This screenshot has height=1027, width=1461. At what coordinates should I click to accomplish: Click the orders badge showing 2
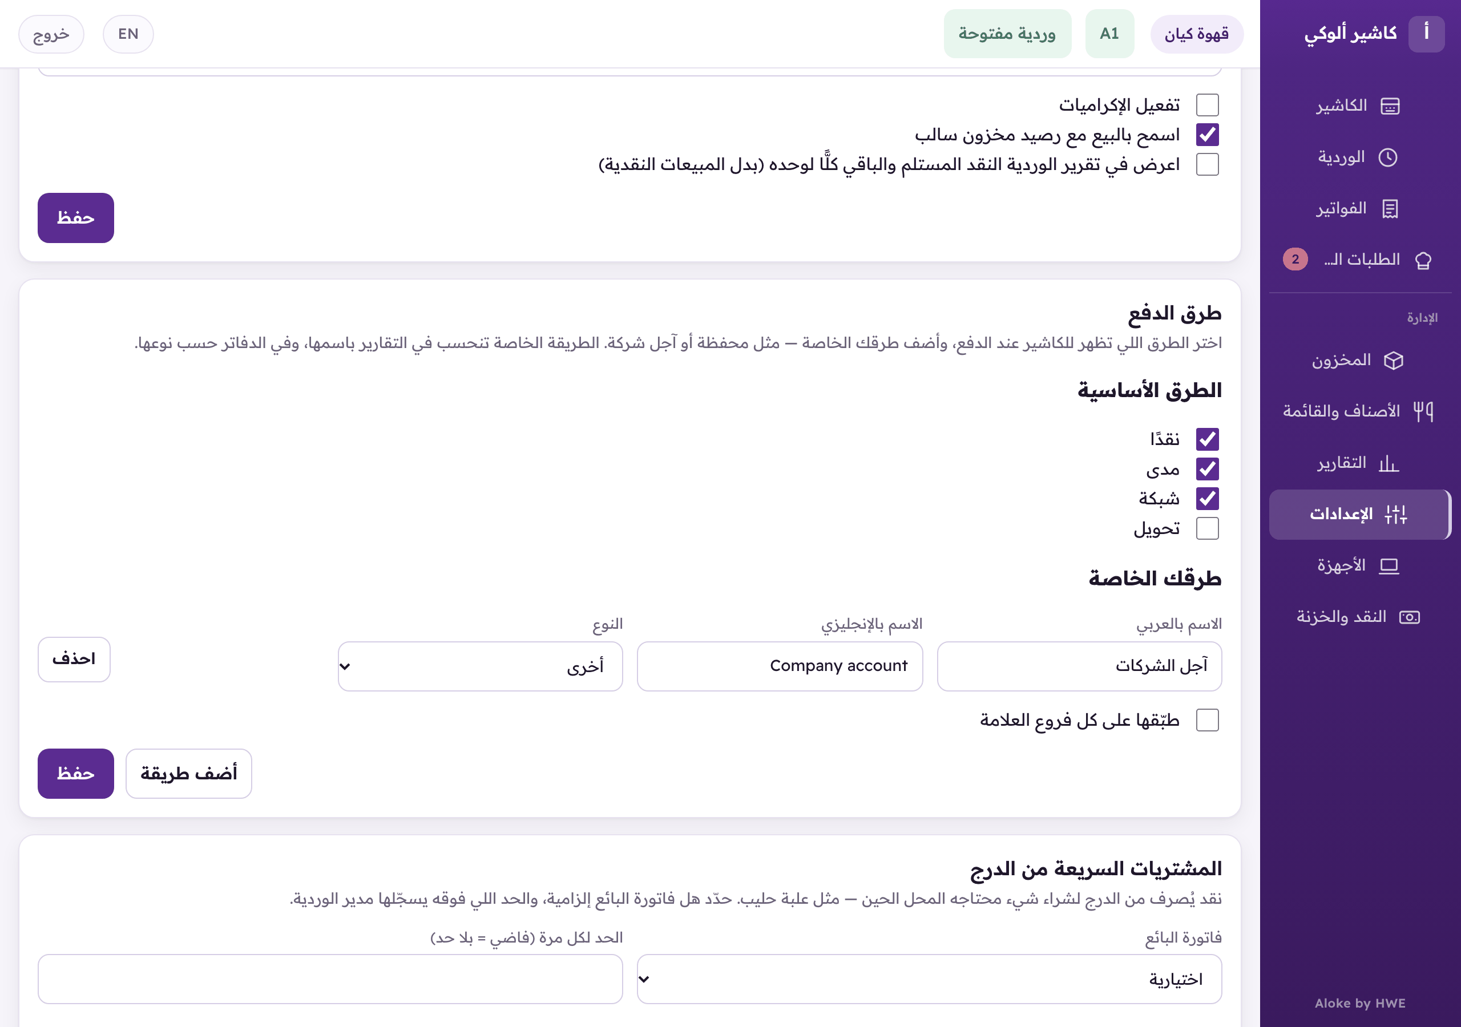pos(1295,259)
